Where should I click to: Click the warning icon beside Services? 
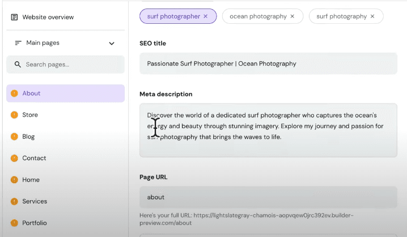coord(14,201)
